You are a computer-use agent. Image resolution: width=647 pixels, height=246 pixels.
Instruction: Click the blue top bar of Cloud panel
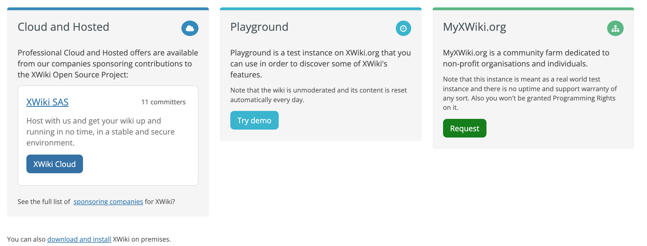pyautogui.click(x=108, y=9)
